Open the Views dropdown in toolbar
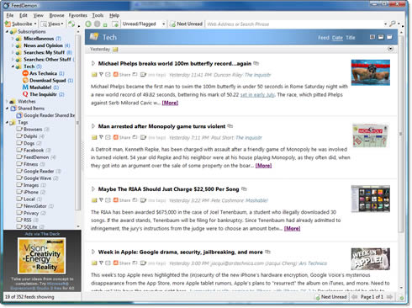412x308 pixels. coord(52,24)
